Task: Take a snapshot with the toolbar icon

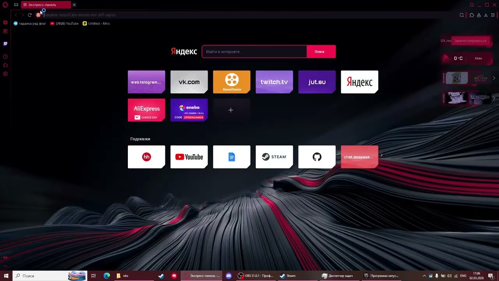Action: pos(462,15)
